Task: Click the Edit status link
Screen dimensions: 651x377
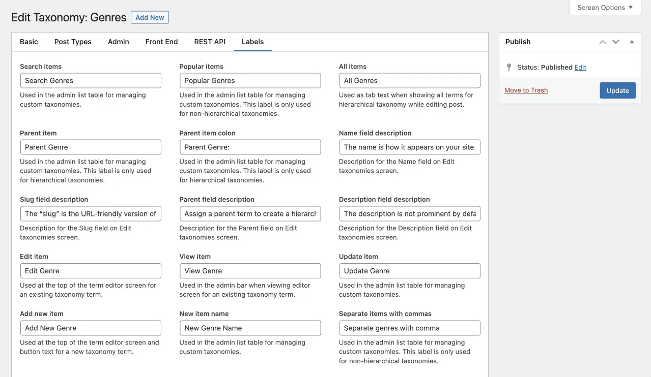Action: [580, 67]
